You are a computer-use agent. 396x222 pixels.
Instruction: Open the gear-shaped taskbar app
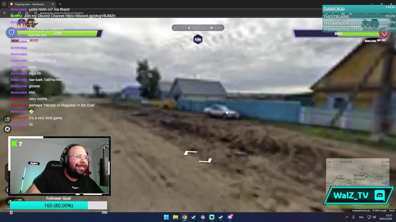coord(203,217)
